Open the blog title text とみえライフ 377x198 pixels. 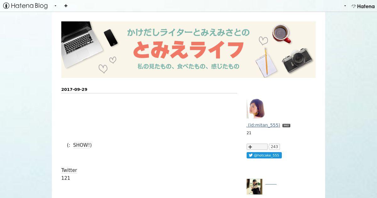tap(188, 50)
